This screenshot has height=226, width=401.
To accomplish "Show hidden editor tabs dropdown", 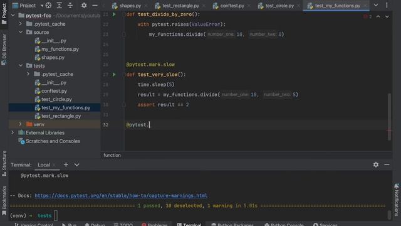I will (376, 6).
